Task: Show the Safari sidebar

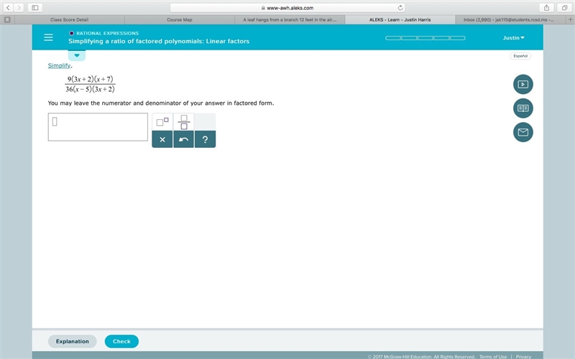Action: (x=35, y=7)
